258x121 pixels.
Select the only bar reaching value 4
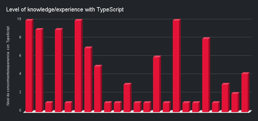click(x=245, y=92)
